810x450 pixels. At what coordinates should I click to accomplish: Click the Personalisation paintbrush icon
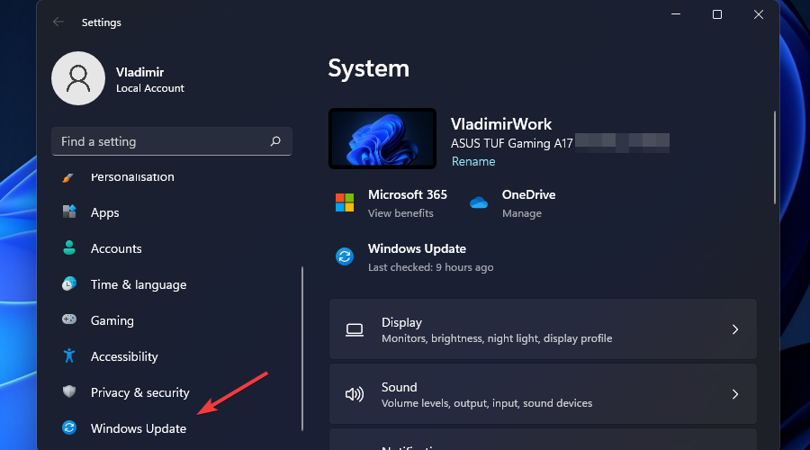tap(68, 177)
